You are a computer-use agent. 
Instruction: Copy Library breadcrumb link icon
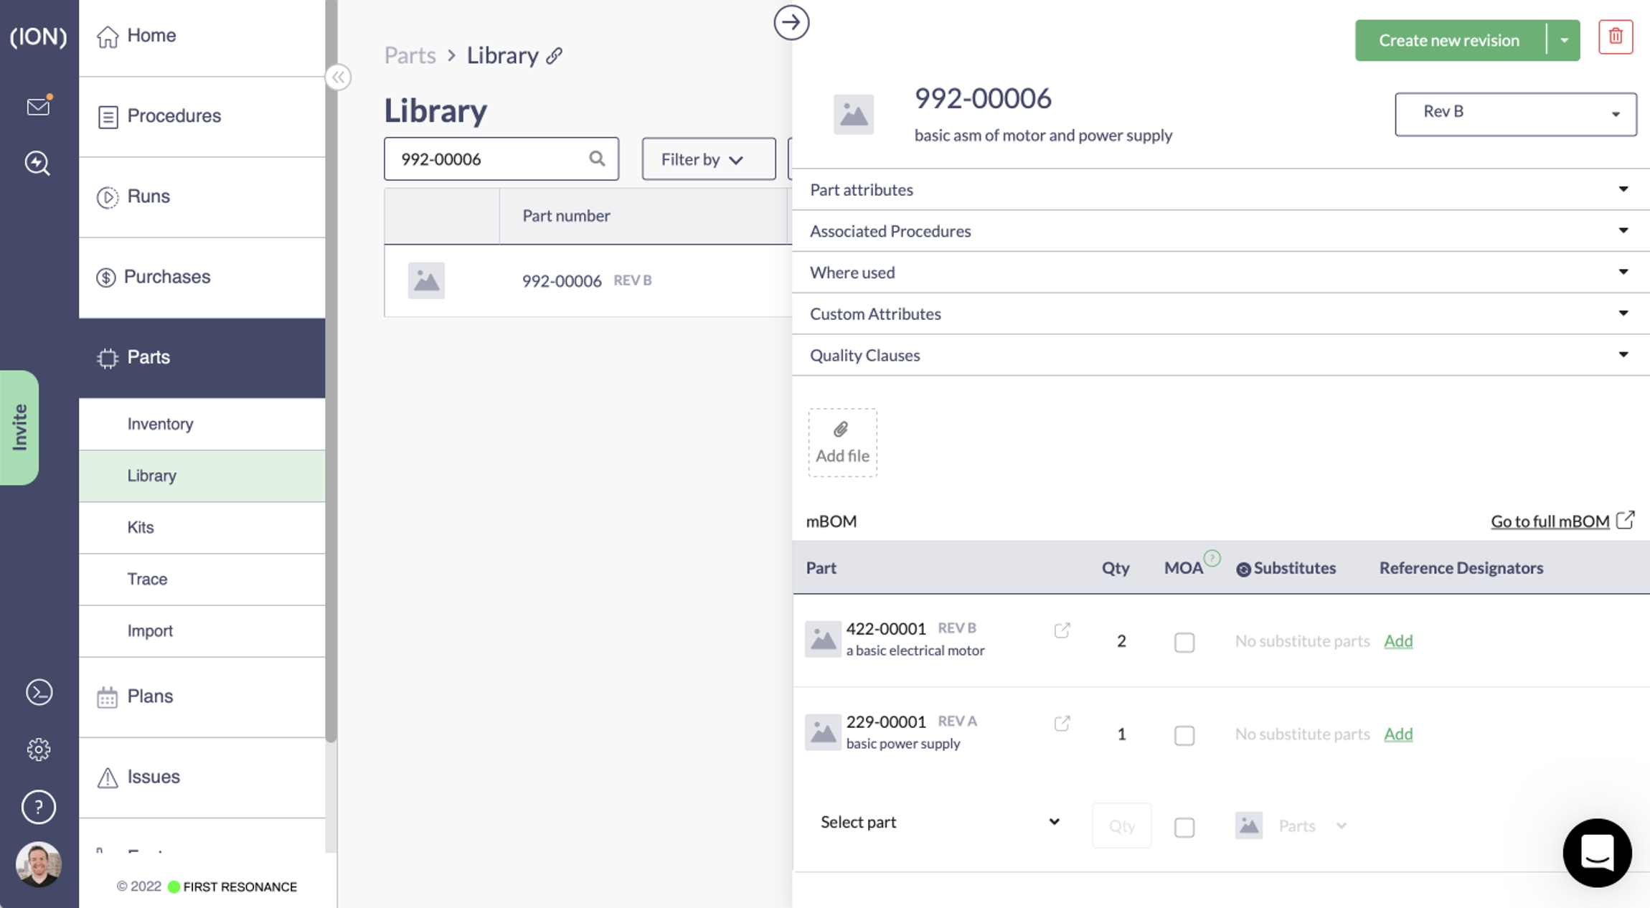[x=554, y=56]
